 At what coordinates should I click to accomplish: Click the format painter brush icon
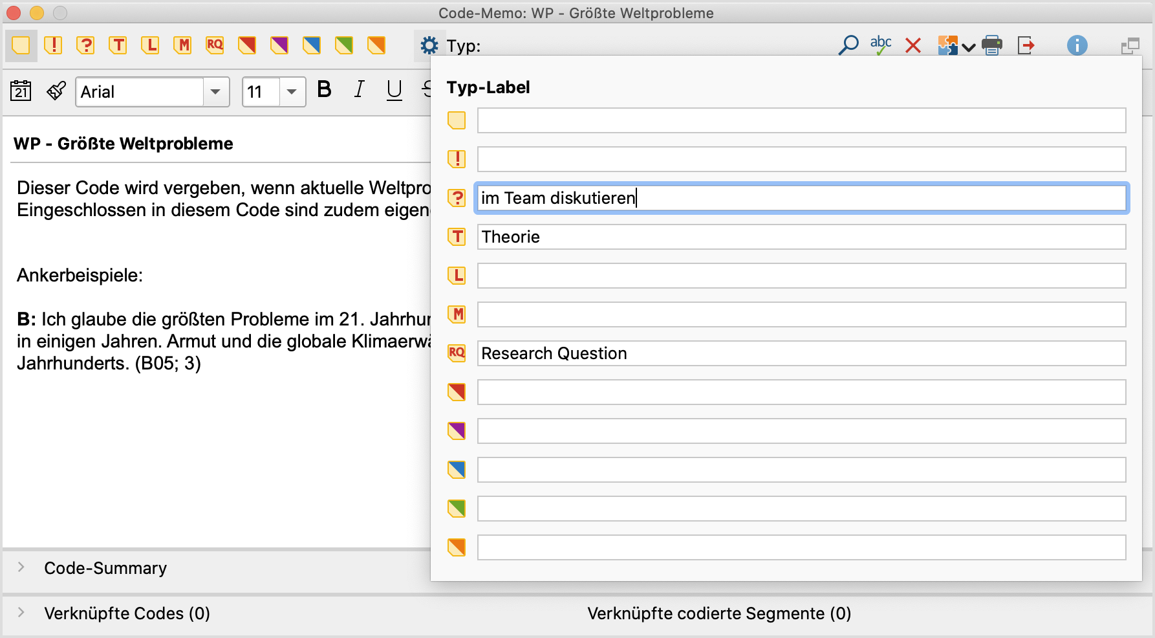coord(56,91)
